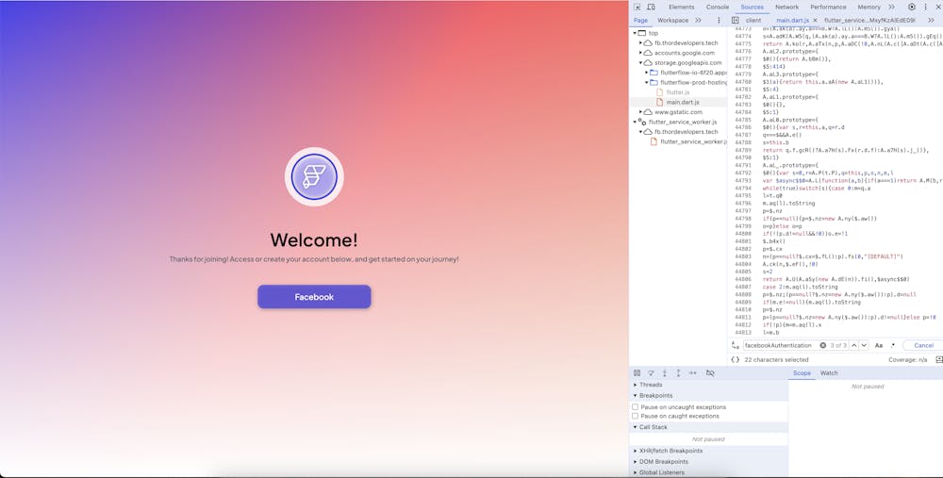The image size is (943, 478).
Task: Click the navigator pane three-dot menu
Action: click(x=719, y=21)
